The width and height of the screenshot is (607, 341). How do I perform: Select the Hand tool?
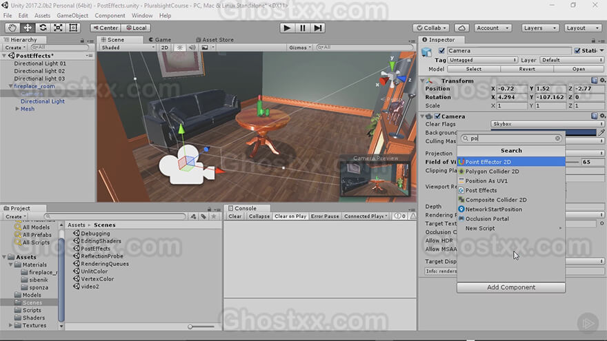pos(12,28)
